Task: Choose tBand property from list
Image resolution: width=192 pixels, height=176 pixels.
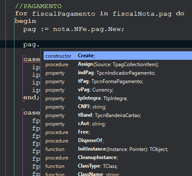Action: pyautogui.click(x=118, y=115)
